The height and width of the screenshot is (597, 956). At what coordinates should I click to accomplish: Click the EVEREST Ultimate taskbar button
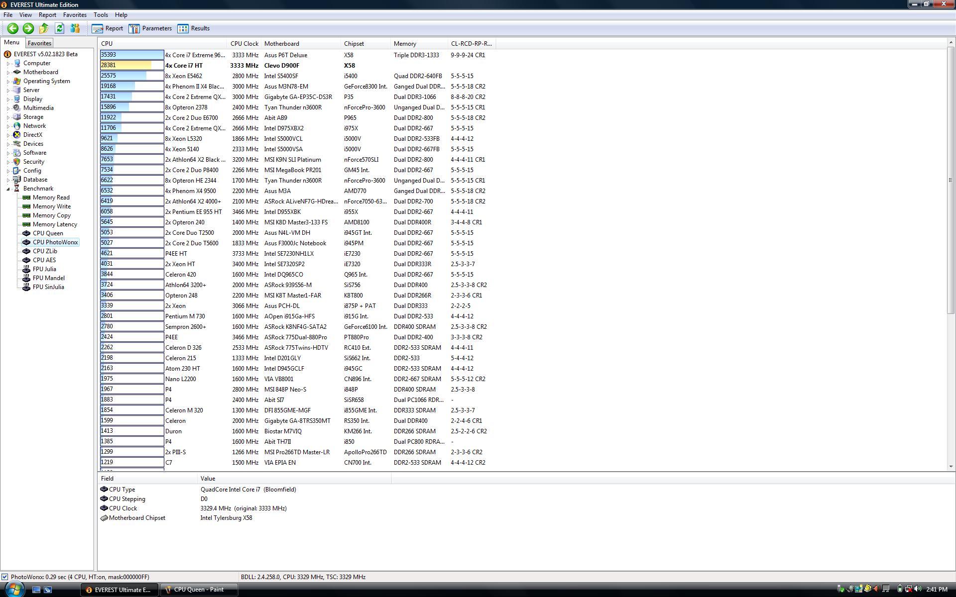(x=119, y=590)
